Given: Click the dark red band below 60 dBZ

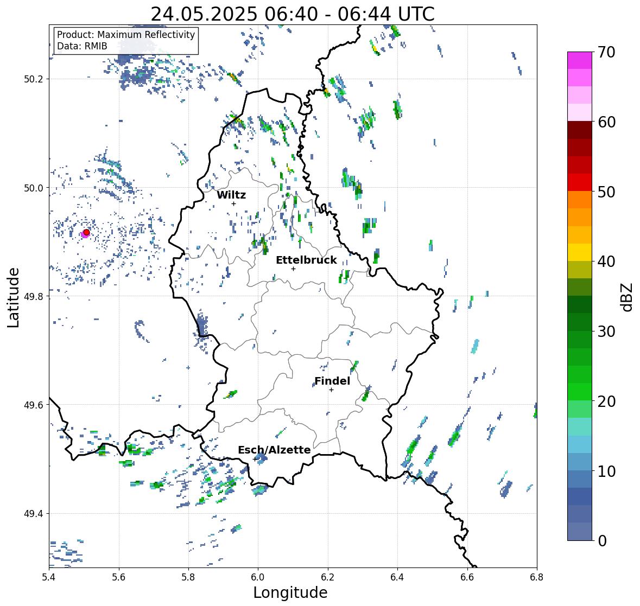Looking at the screenshot, I should 580,130.
